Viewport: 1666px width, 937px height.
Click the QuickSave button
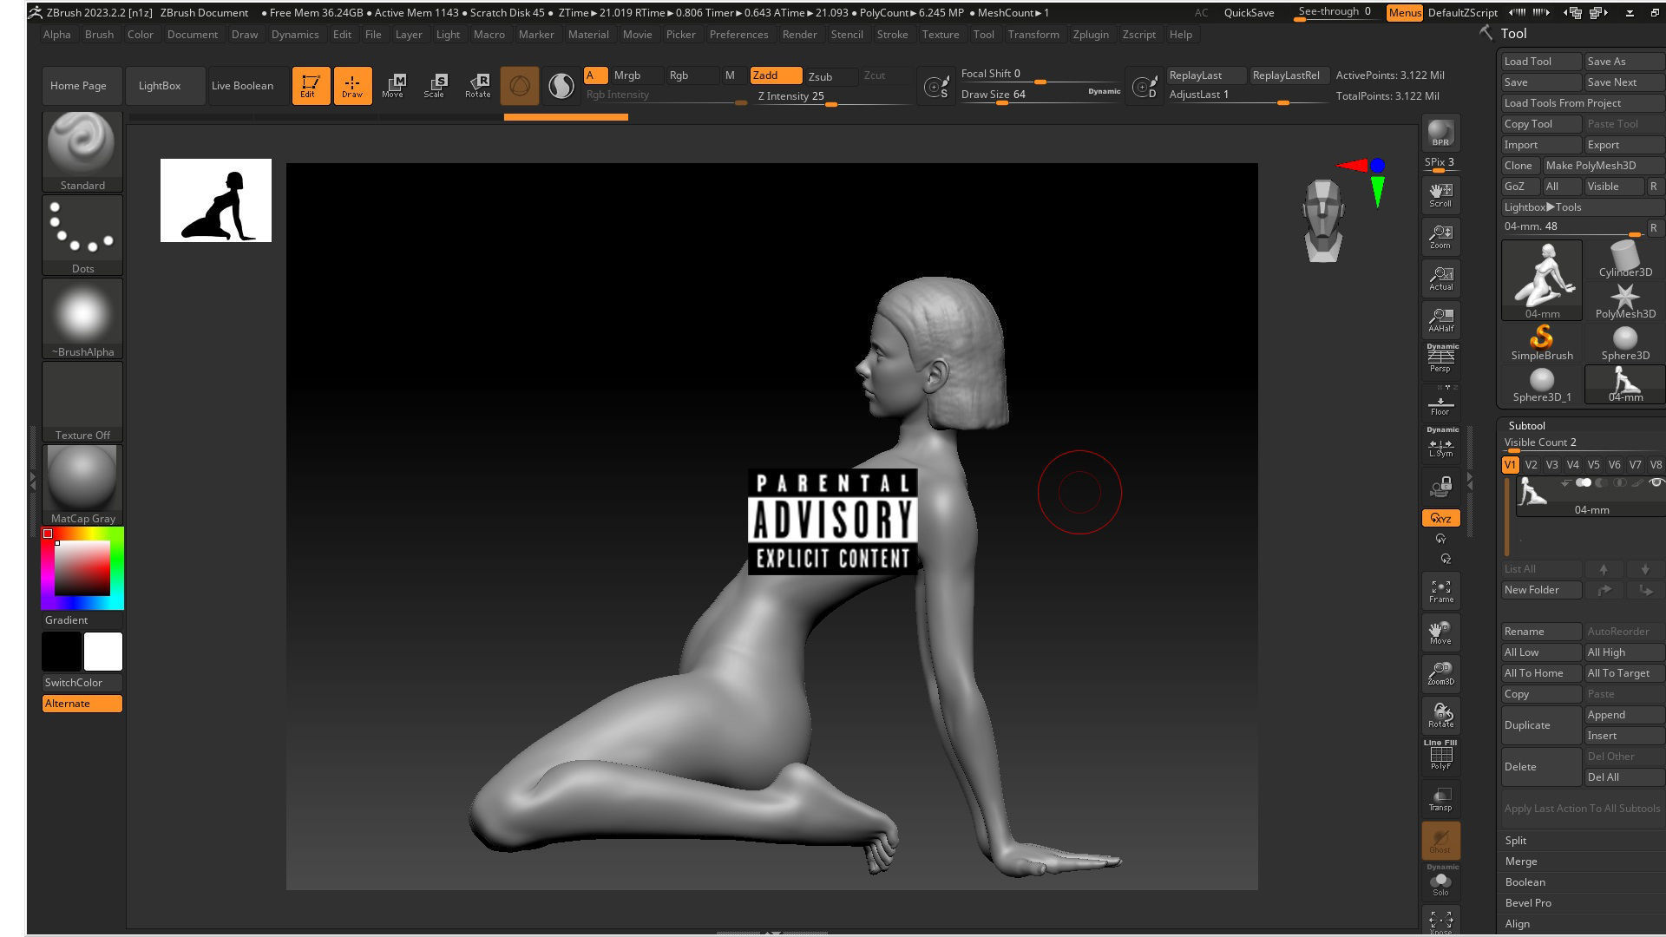(x=1249, y=12)
